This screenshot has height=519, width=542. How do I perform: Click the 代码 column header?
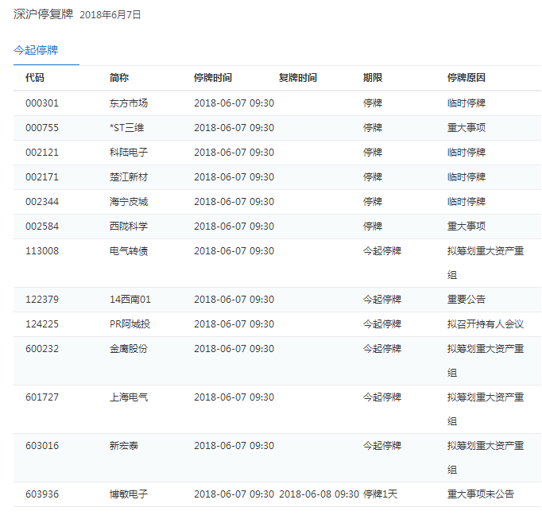35,78
